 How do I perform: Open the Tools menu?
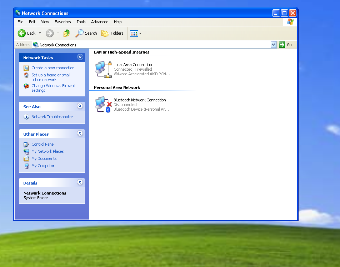(81, 22)
